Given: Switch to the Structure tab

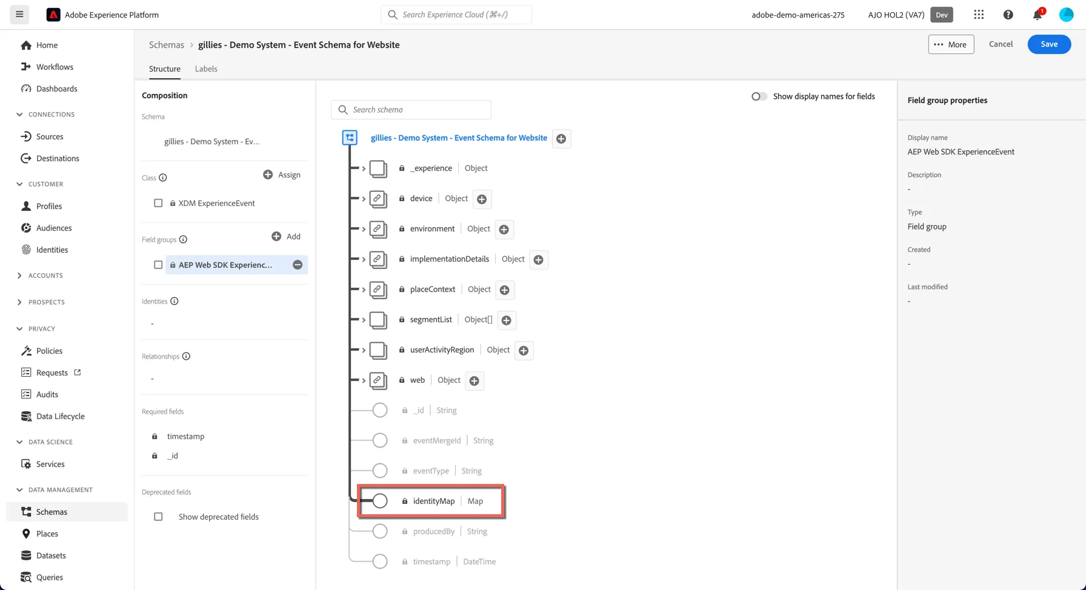Looking at the screenshot, I should click(165, 68).
